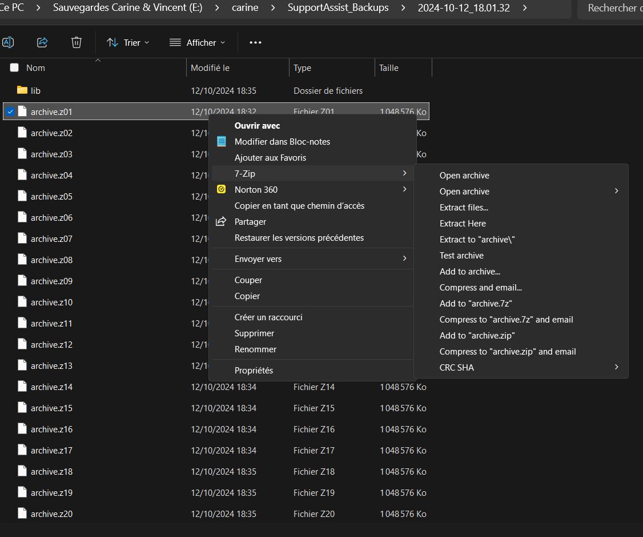
Task: Click SupportAssist_Backups in the breadcrumb path
Action: point(338,8)
